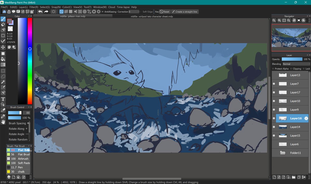Adjust the layer Opacity slider
Screen dimensions: 311x184
pyautogui.click(x=292, y=59)
